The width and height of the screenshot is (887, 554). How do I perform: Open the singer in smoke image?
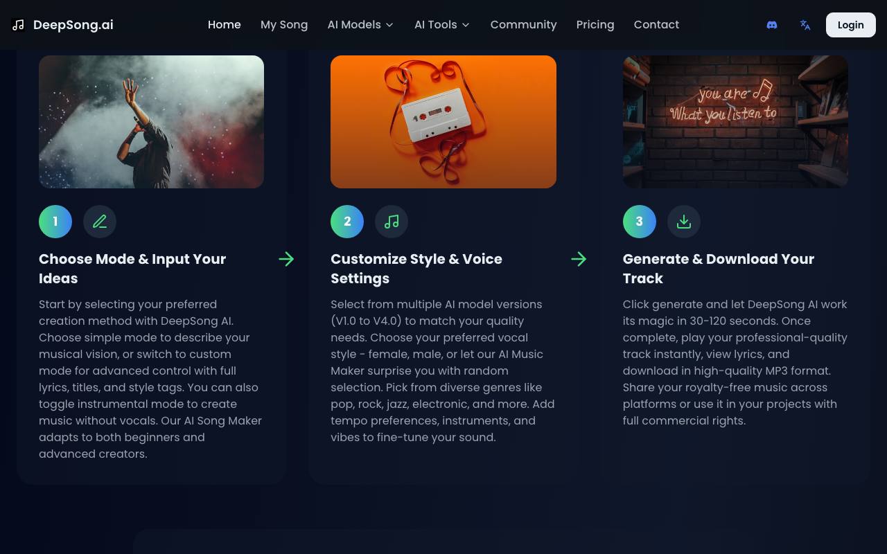(151, 122)
